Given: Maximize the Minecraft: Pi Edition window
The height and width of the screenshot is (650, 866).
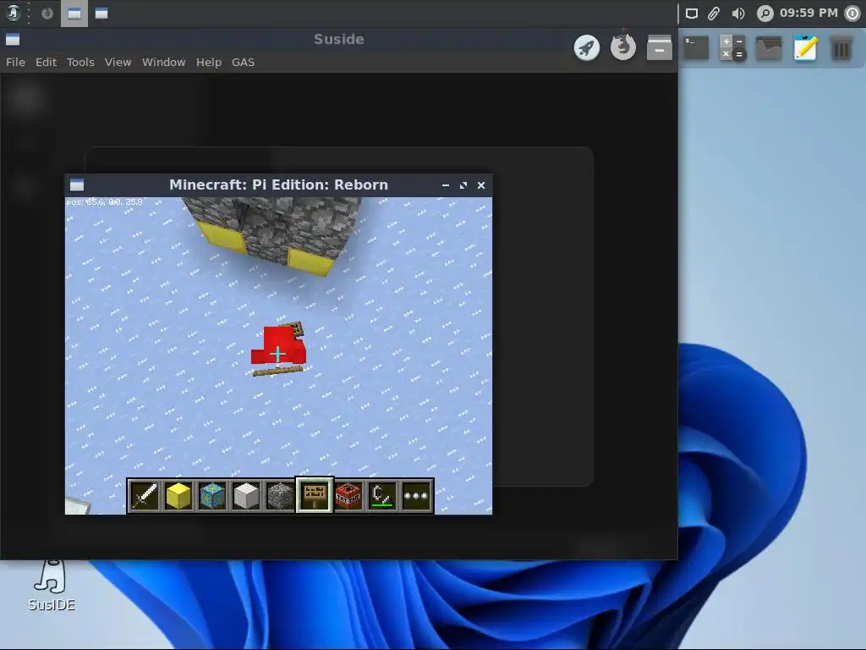Looking at the screenshot, I should tap(463, 185).
